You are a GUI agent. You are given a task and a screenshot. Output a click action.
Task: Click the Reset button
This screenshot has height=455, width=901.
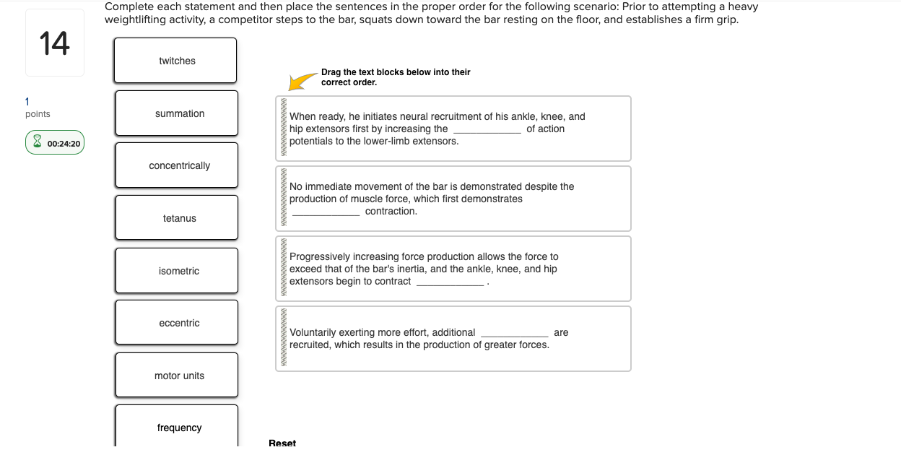click(282, 442)
